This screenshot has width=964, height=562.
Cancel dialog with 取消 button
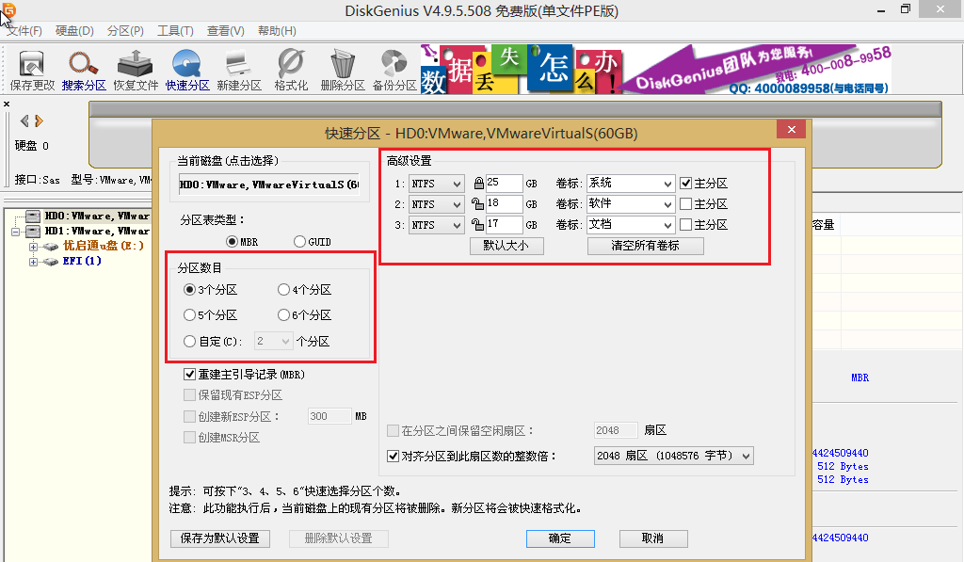(x=653, y=538)
